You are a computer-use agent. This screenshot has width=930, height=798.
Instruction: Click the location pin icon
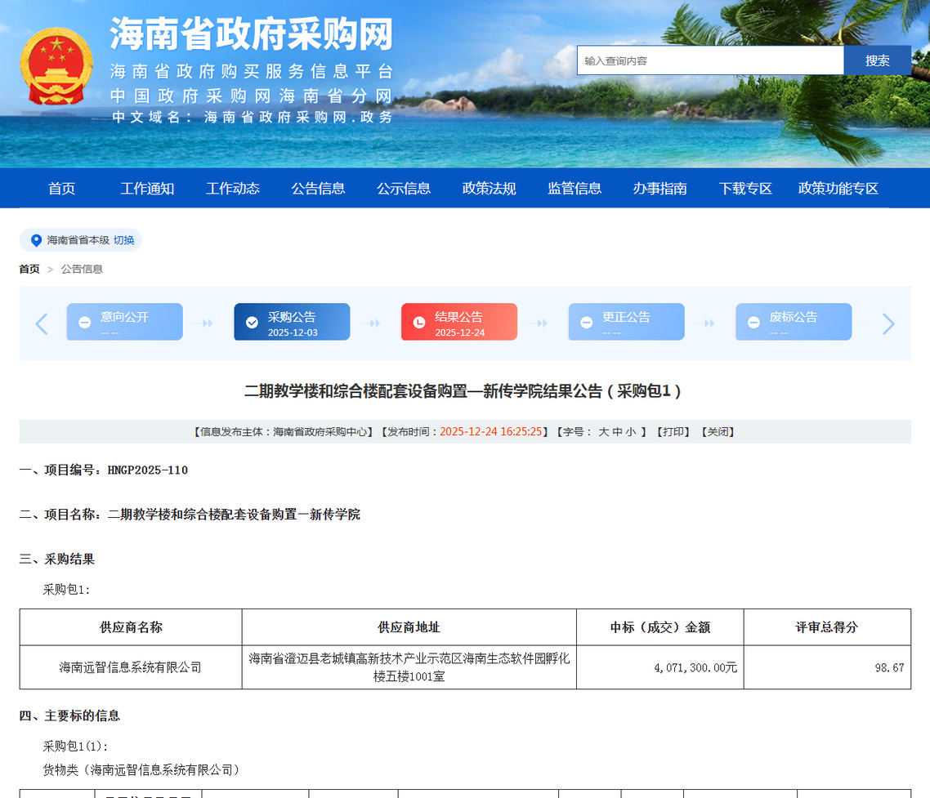pos(36,240)
